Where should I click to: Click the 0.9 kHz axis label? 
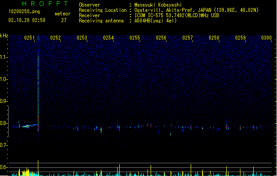(x=4, y=101)
